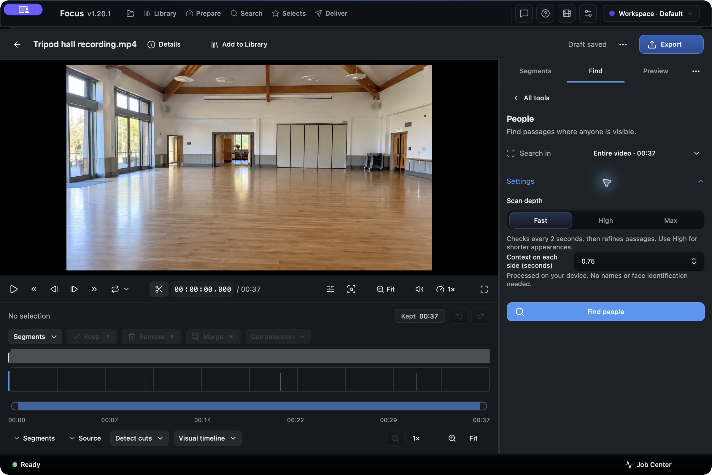
Task: Click the timeline zoom-in magnifier
Action: [452, 438]
